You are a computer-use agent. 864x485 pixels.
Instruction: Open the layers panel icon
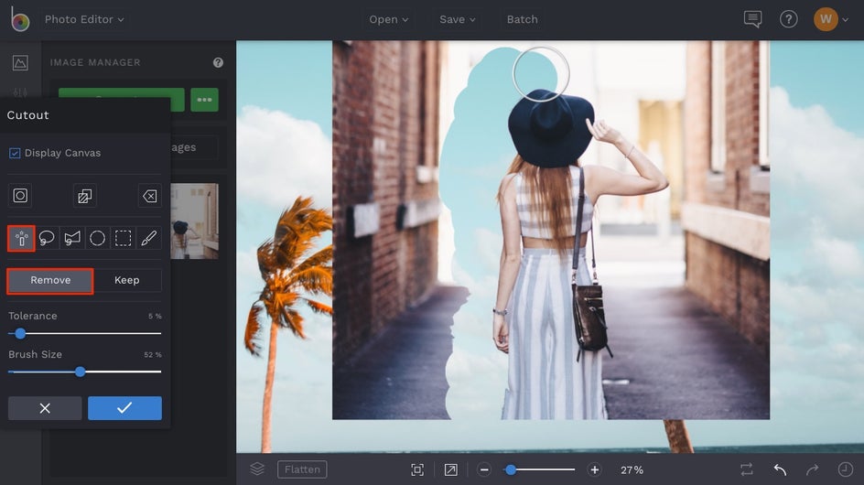click(257, 469)
